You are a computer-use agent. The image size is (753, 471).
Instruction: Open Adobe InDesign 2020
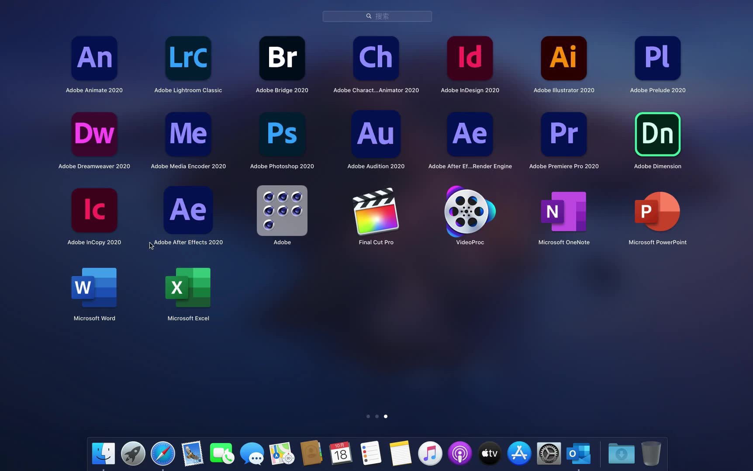(x=470, y=58)
